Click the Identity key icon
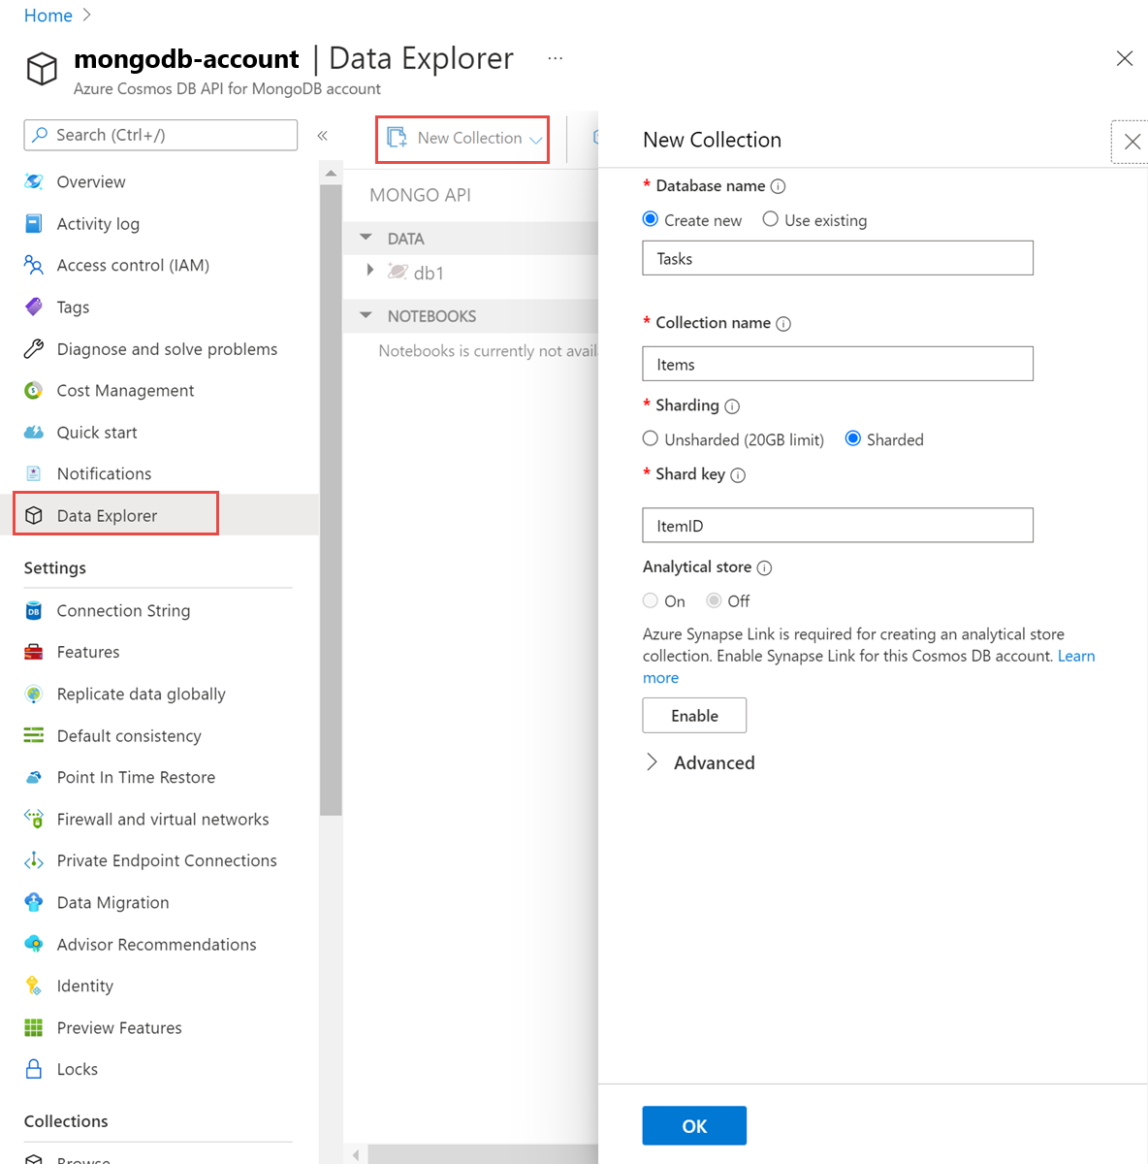 click(34, 986)
